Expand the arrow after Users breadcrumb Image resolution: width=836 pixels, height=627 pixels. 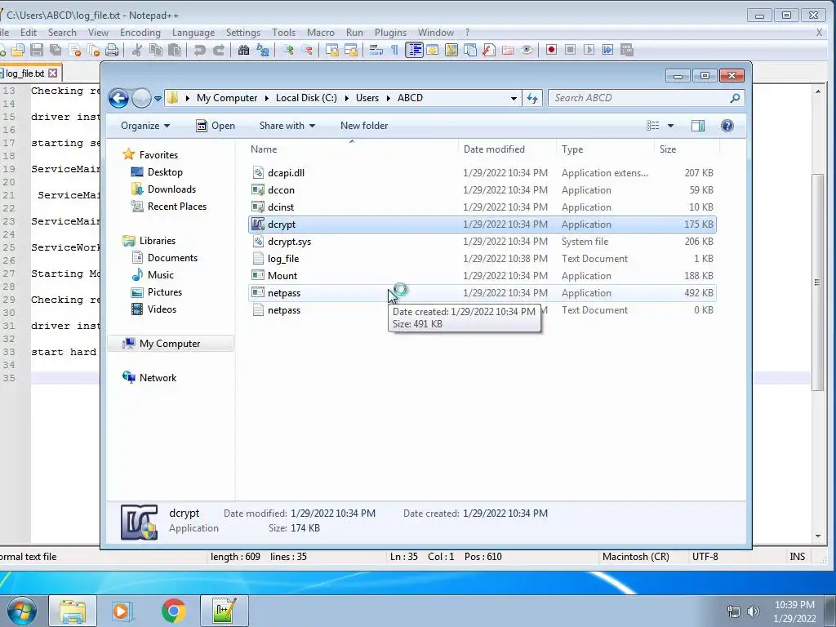click(388, 98)
